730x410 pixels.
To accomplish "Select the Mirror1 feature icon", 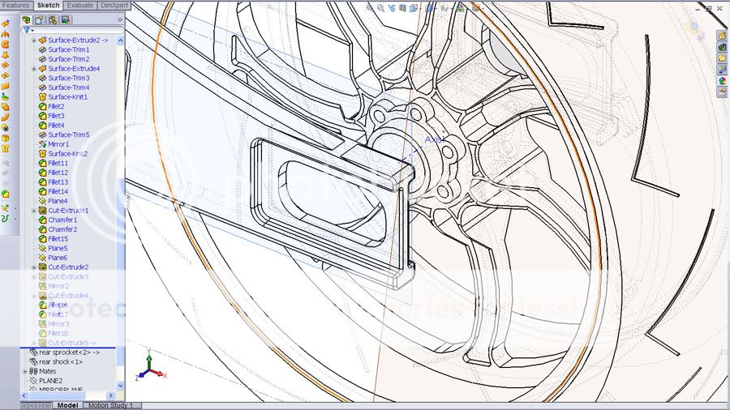I will [42, 144].
